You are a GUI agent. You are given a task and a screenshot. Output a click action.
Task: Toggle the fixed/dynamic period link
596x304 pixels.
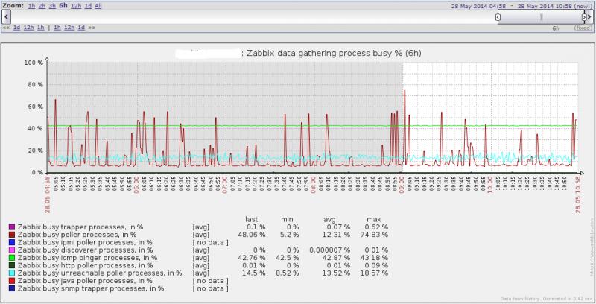(x=583, y=28)
